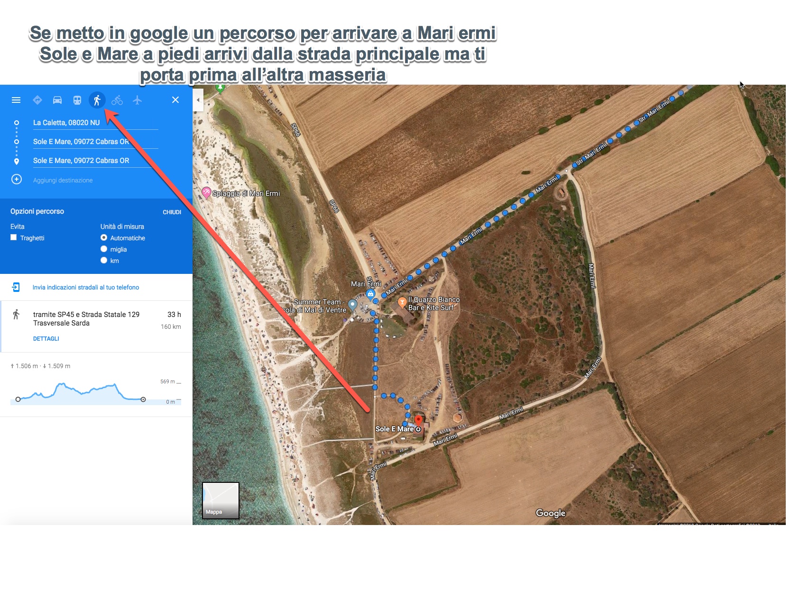Select miglia units radio button
Image resolution: width=791 pixels, height=616 pixels.
[104, 249]
